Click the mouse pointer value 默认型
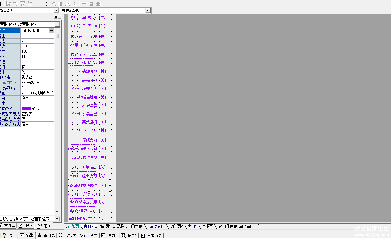 pos(38,77)
